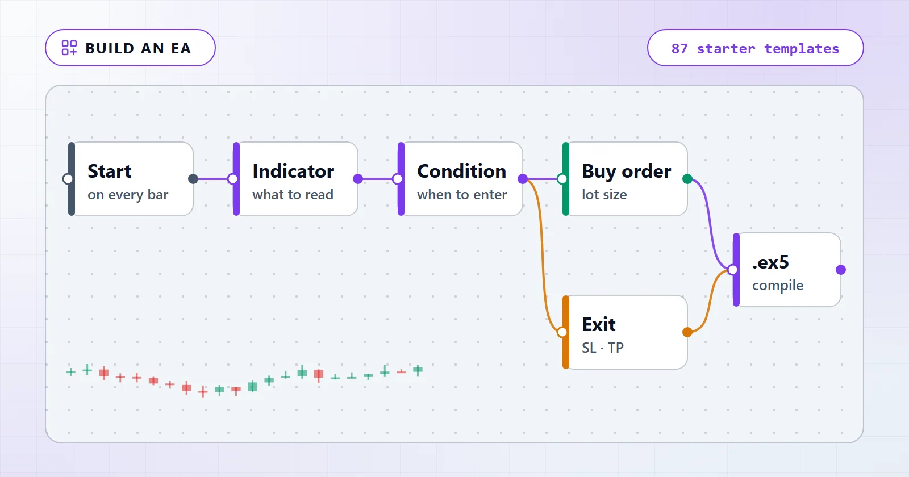Click the Buy order node's input port

click(562, 179)
